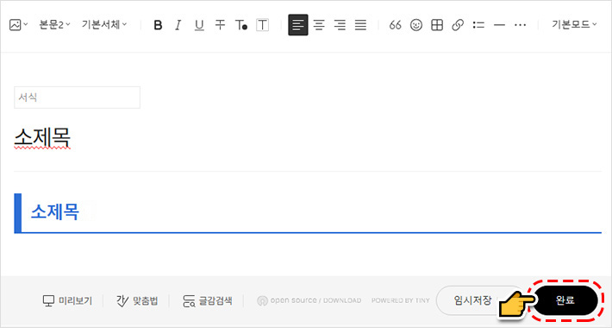Center align the text
This screenshot has width=612, height=328.
(x=319, y=25)
